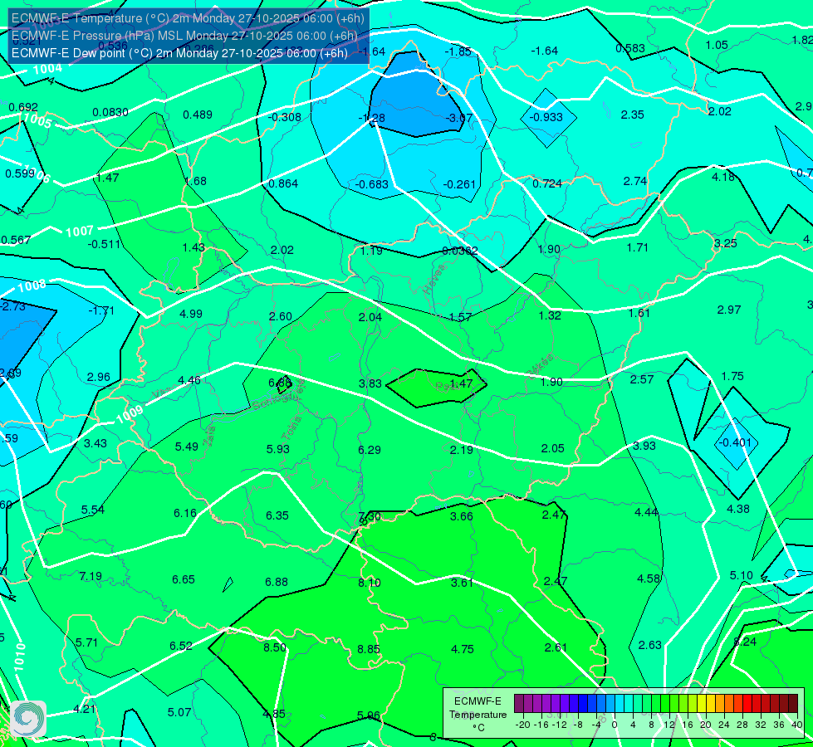Click the -3.07 coldest dew point value
The height and width of the screenshot is (747, 813).
click(x=459, y=118)
